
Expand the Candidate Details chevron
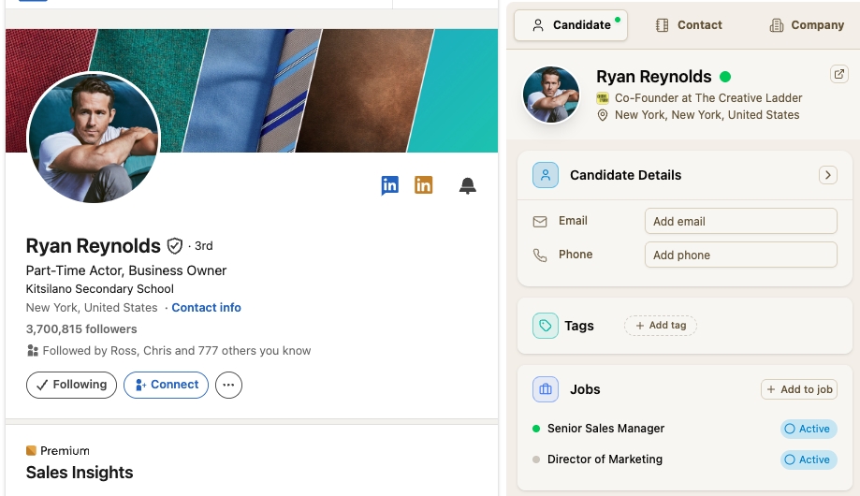click(827, 175)
